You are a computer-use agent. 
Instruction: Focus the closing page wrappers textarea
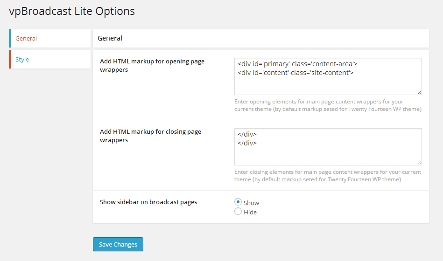[x=328, y=147]
